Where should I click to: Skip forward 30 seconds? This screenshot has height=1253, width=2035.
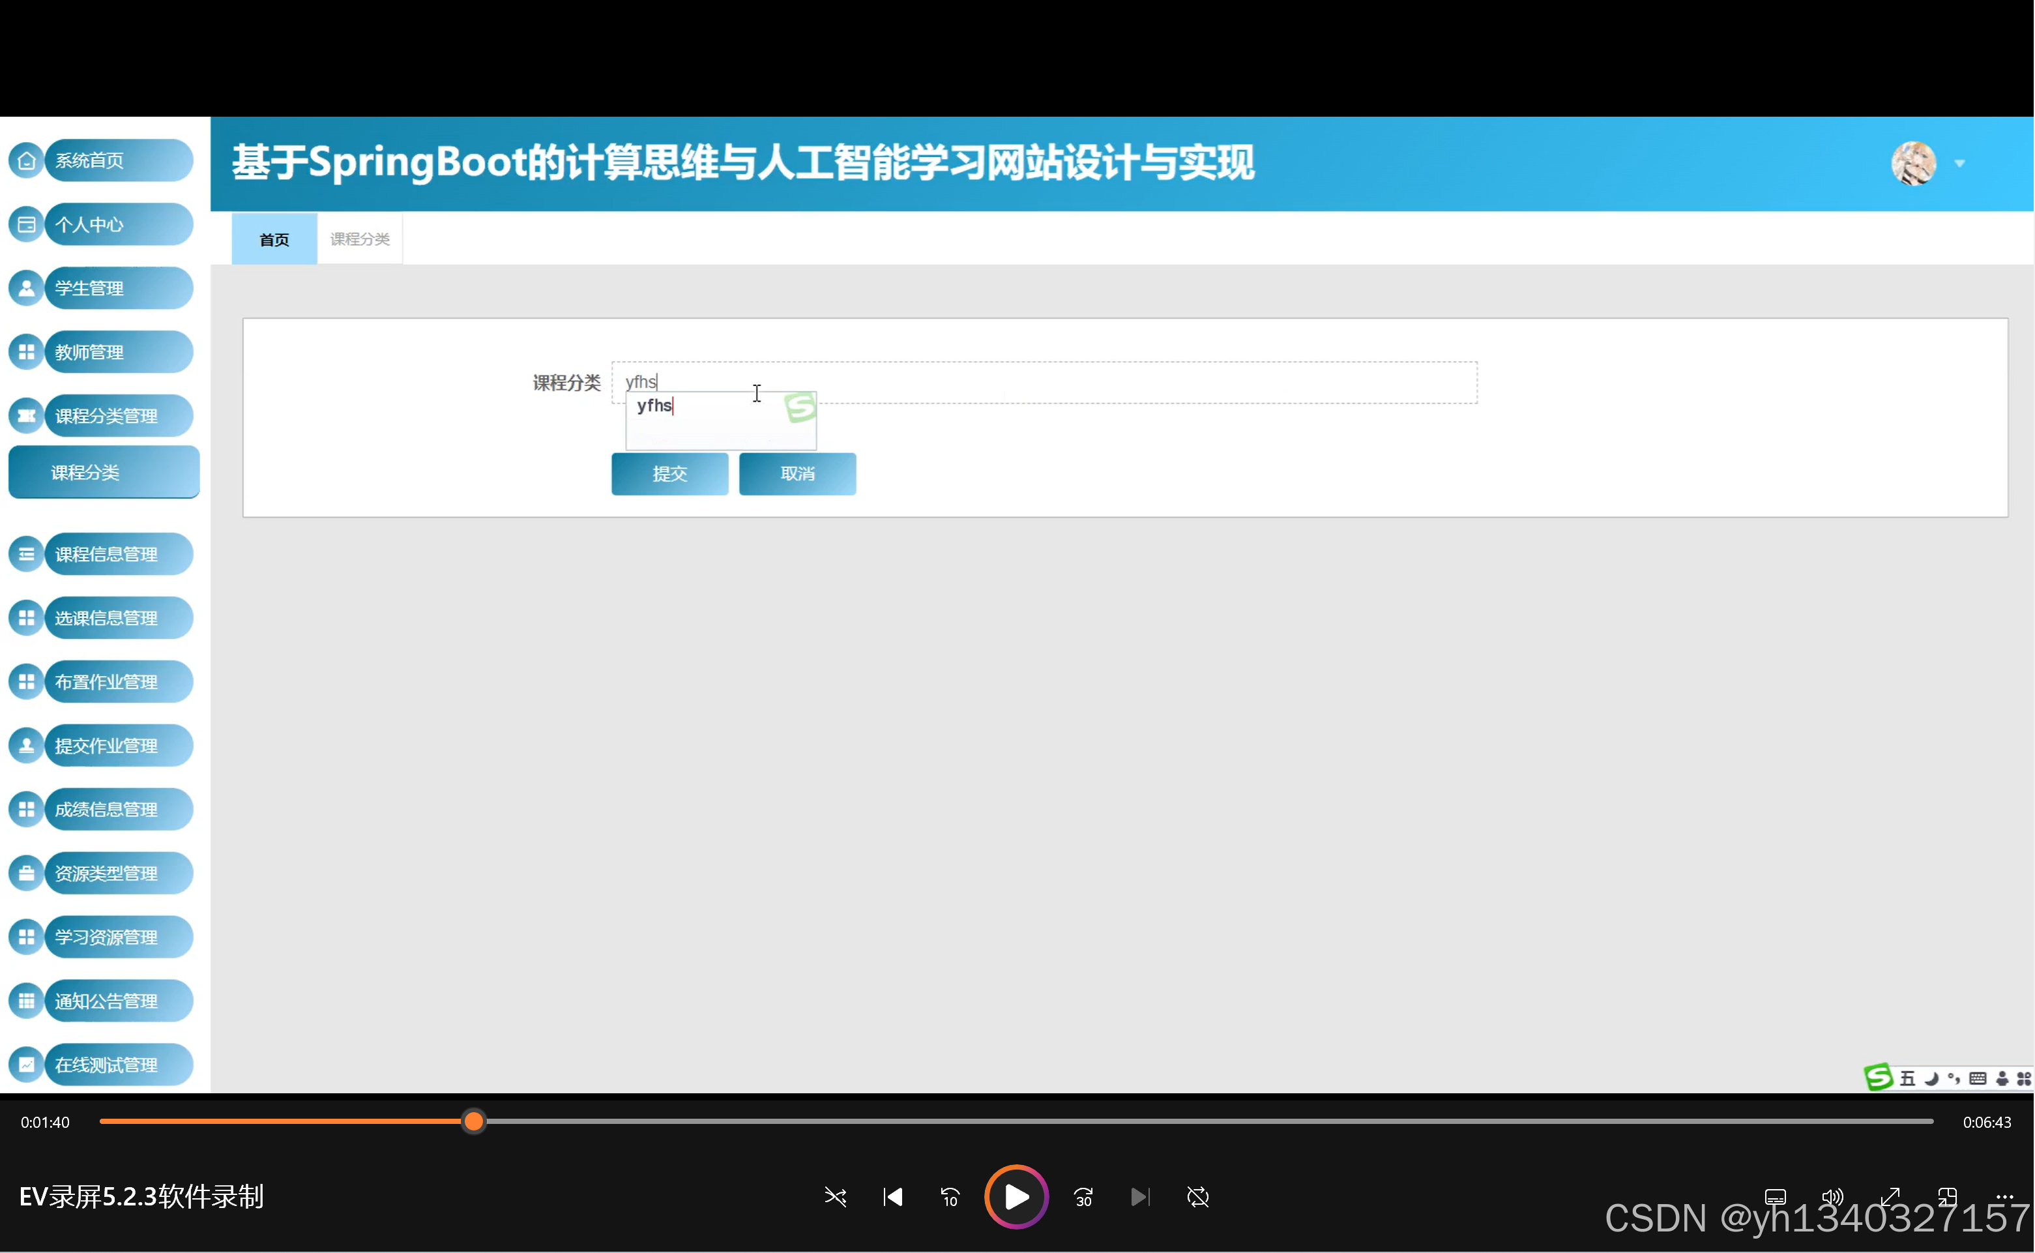click(1084, 1198)
